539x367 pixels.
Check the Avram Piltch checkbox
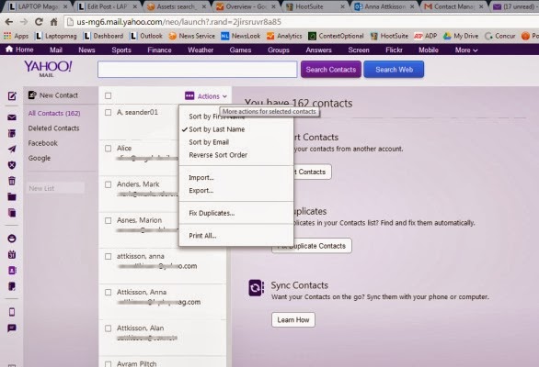click(108, 363)
